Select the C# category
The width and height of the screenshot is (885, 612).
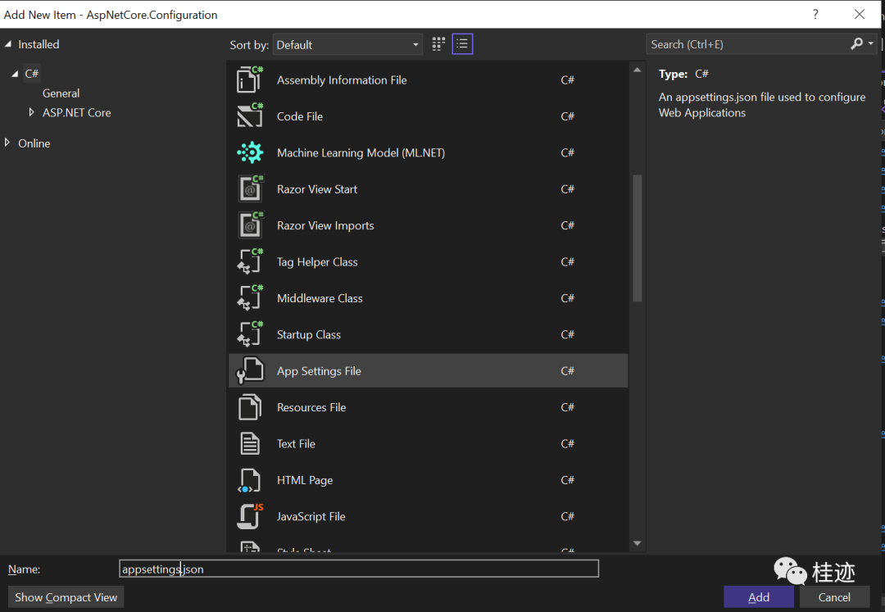(x=32, y=74)
